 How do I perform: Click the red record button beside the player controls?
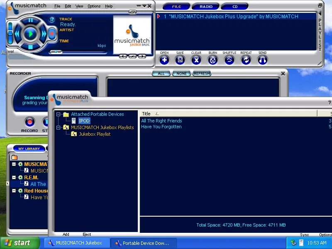point(51,34)
